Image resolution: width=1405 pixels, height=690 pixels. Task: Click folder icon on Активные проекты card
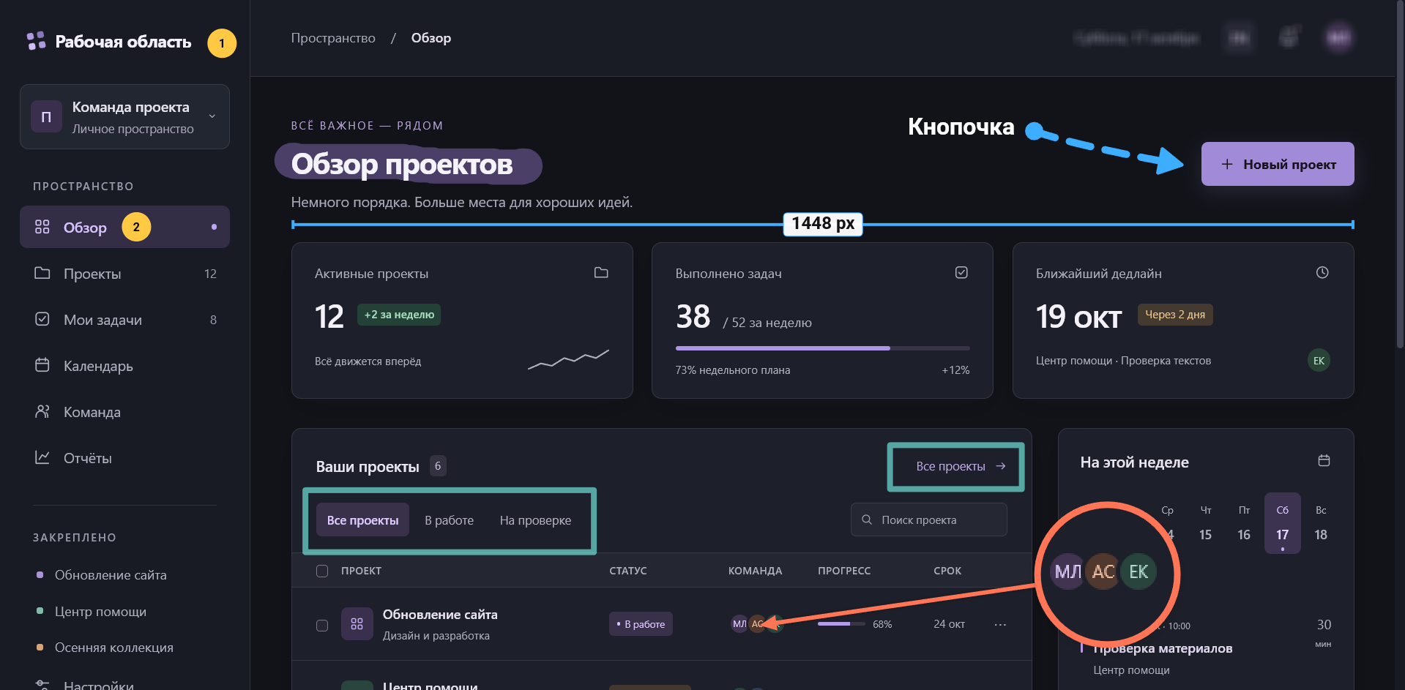pyautogui.click(x=601, y=272)
